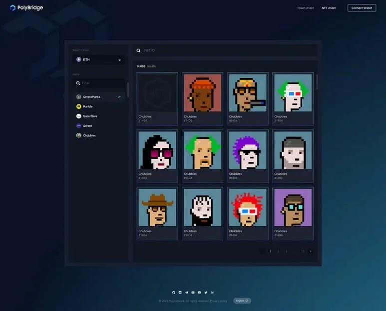The width and height of the screenshot is (386, 311).
Task: Open the Twitter icon in footer
Action: [x=206, y=293]
